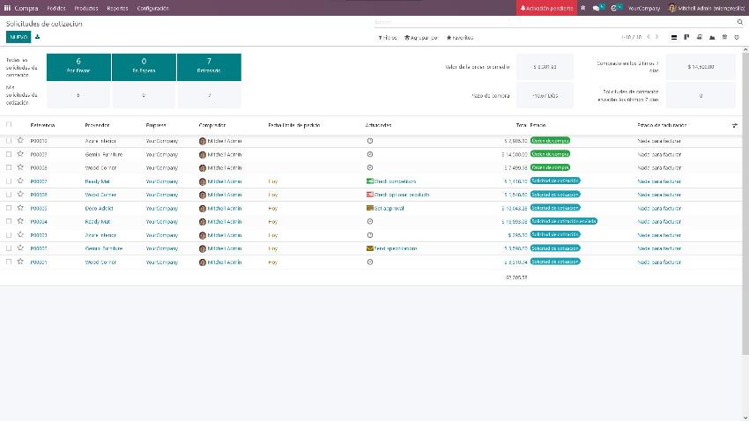Star the P00010 row as favorite

20,140
